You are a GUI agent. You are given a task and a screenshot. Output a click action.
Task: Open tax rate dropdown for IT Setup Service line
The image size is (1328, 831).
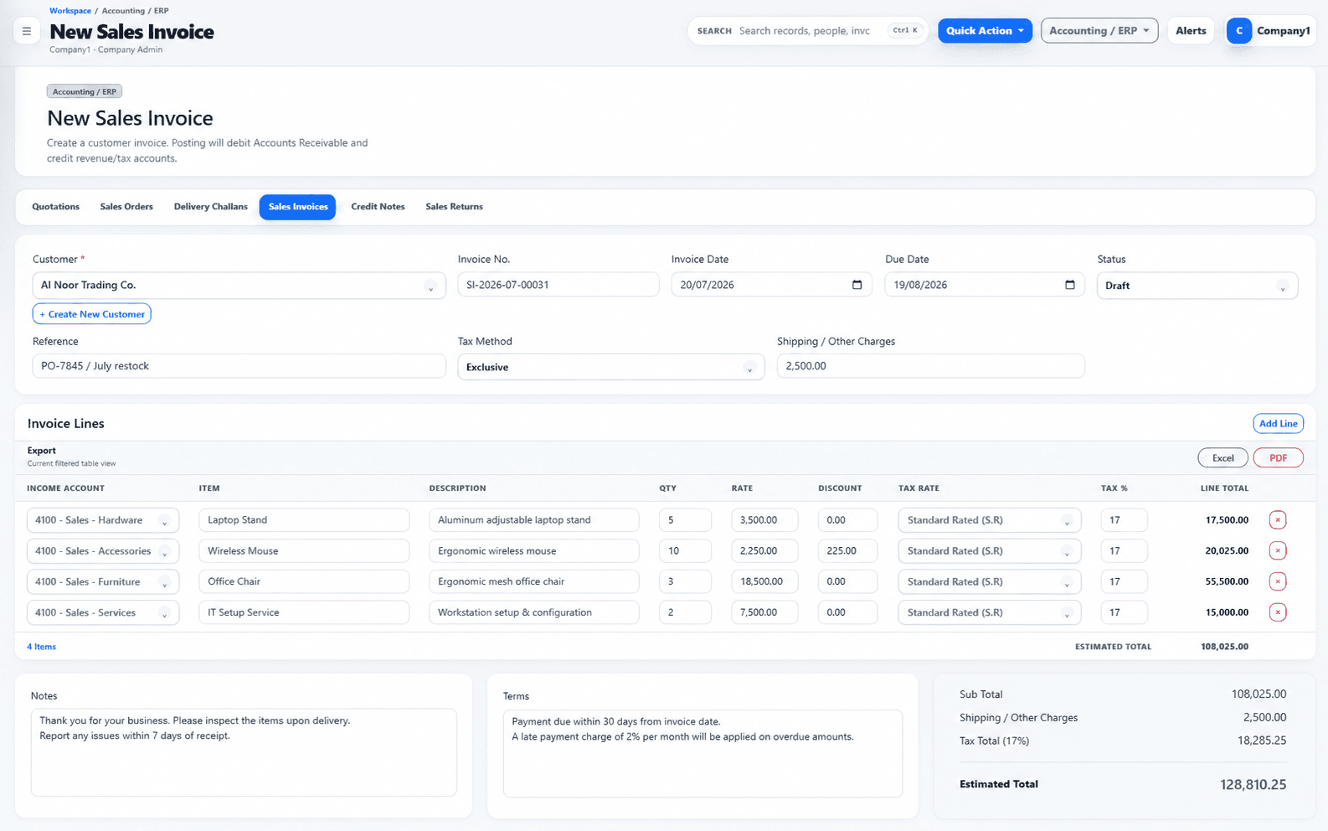point(990,612)
